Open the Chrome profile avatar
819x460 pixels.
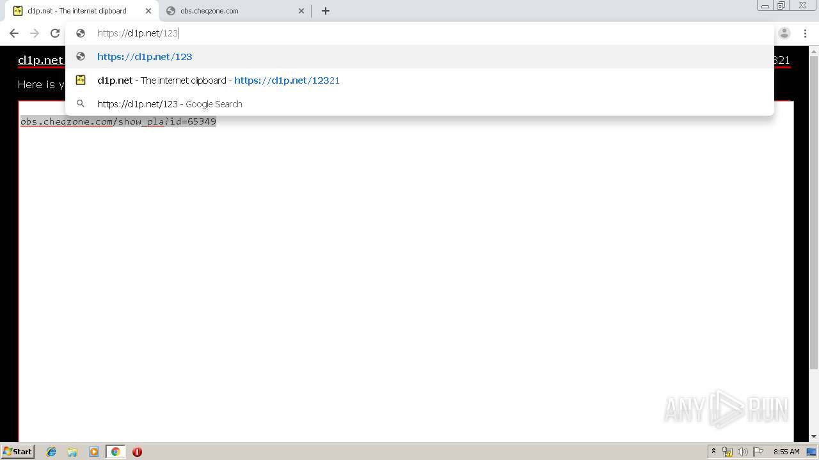[784, 33]
